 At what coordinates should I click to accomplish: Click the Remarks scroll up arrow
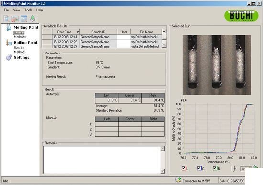163,149
